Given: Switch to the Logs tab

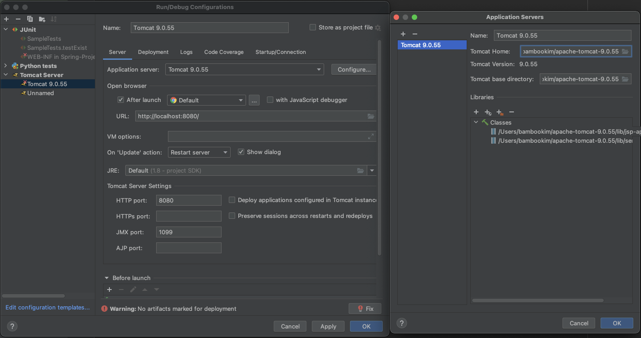Looking at the screenshot, I should pos(187,52).
